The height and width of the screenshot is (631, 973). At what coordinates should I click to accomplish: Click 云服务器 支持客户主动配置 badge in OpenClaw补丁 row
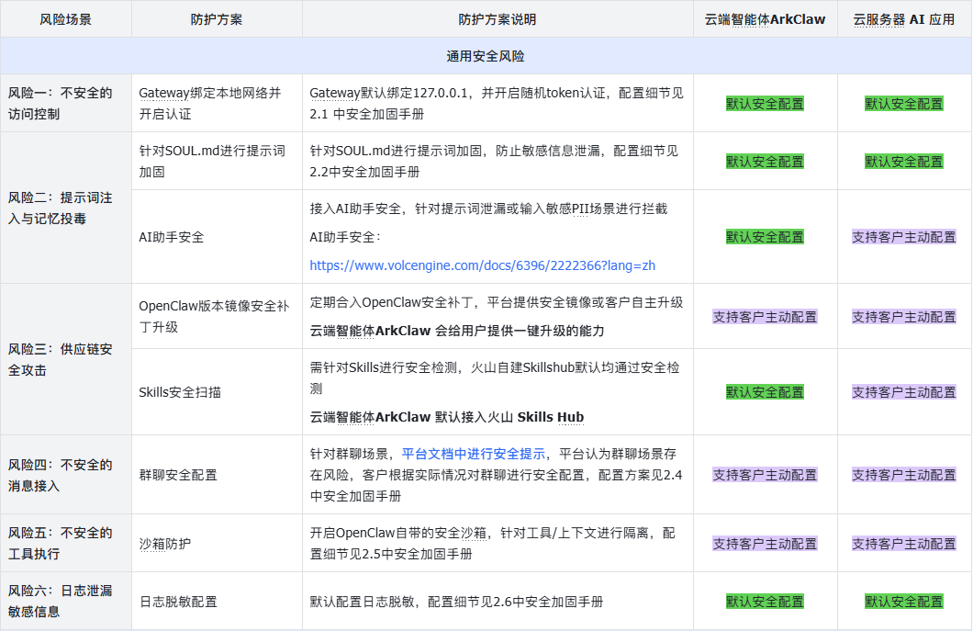click(904, 317)
